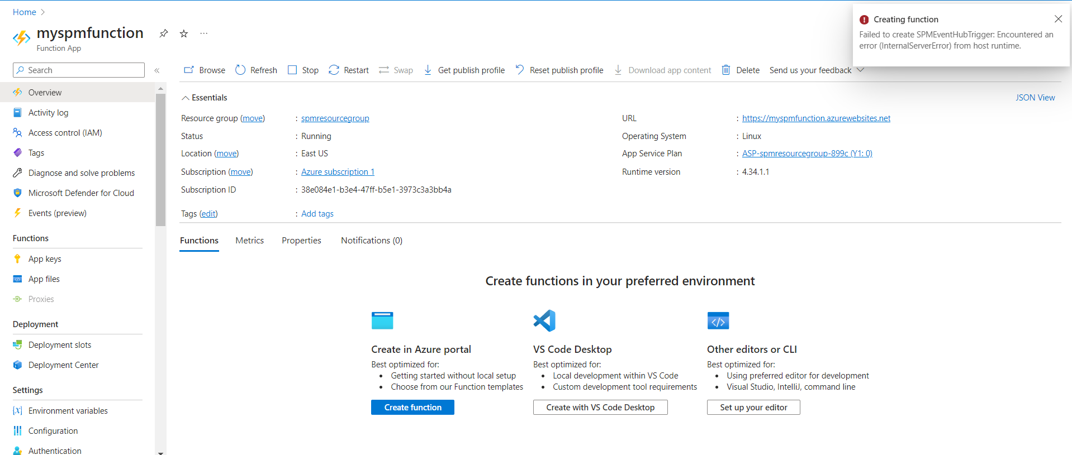Click Create with VS Code Desktop

600,408
